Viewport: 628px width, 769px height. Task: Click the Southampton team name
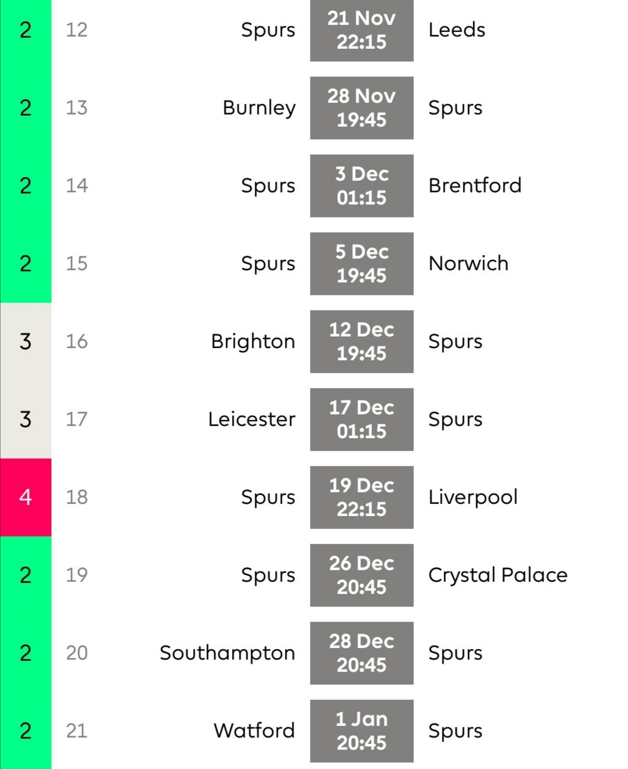coord(227,653)
